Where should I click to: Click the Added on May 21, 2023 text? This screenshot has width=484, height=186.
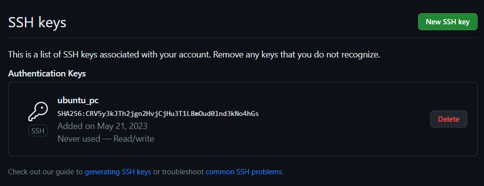[x=103, y=126]
